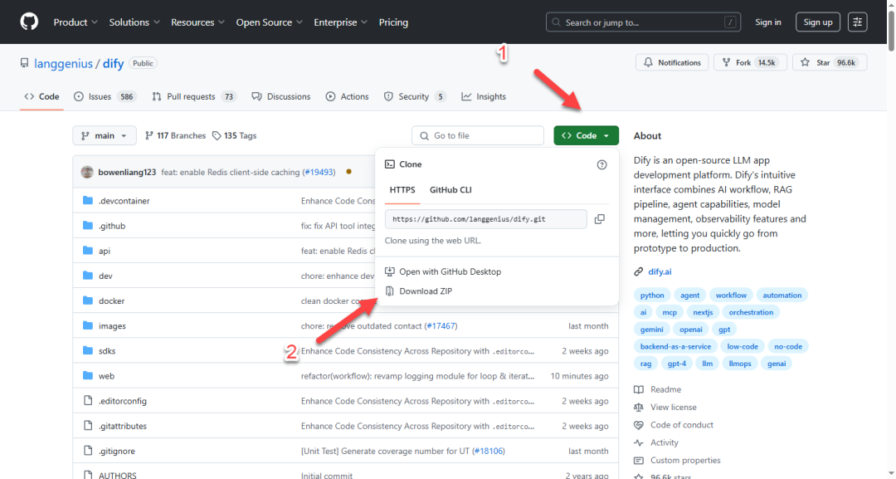Click the Custom properties icon
The image size is (896, 479).
[x=638, y=460]
